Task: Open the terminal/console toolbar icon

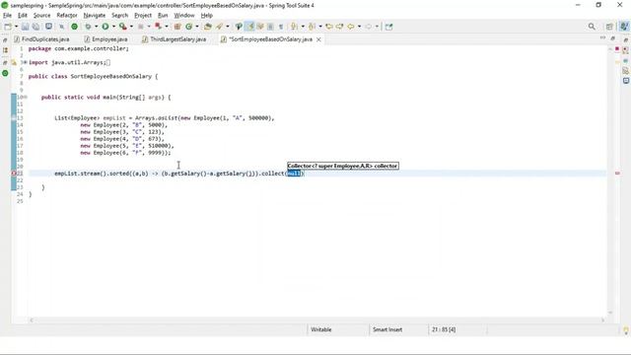Action: 48,27
